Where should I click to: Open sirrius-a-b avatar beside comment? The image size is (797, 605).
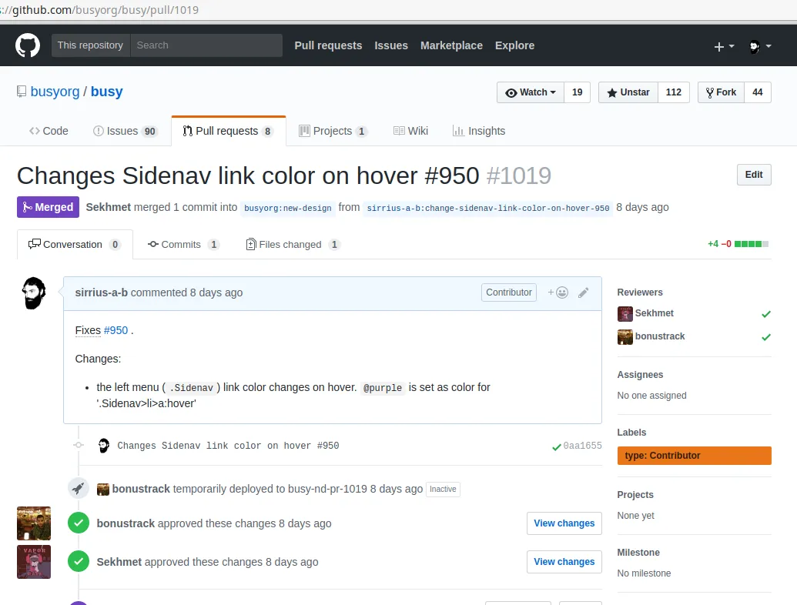pos(34,293)
